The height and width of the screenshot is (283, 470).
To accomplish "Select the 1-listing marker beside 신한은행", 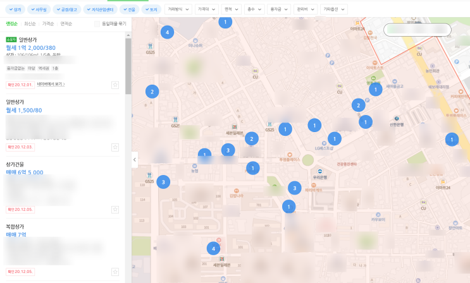I will [366, 122].
